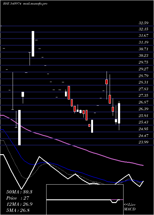The height and width of the screenshot is (215, 154).
Task: Click the tallest white candlestick near 32.15
Action: point(33,44)
